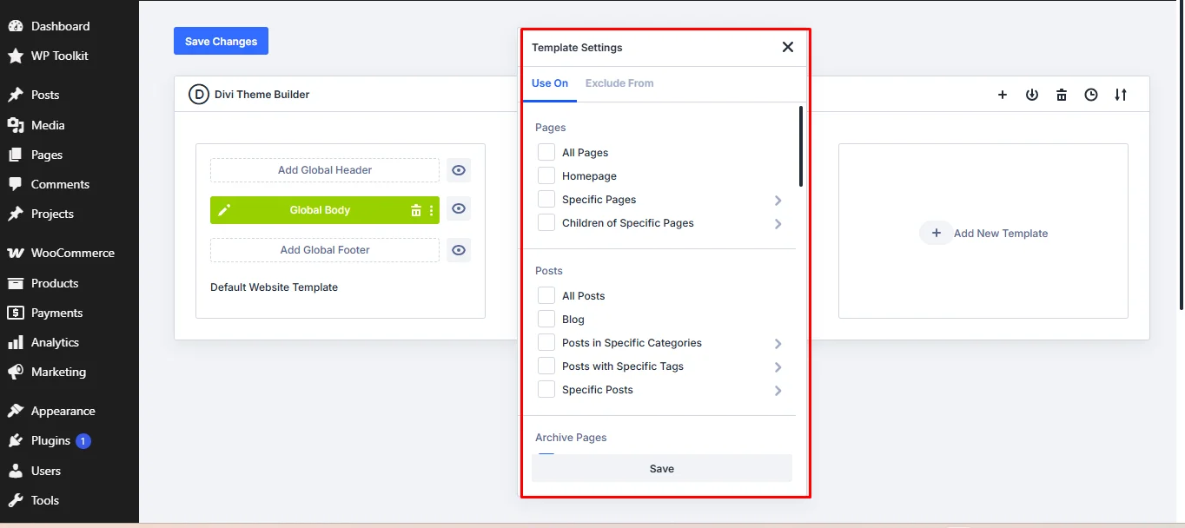Image resolution: width=1185 pixels, height=528 pixels.
Task: Switch to Exclude From tab
Action: [x=619, y=83]
